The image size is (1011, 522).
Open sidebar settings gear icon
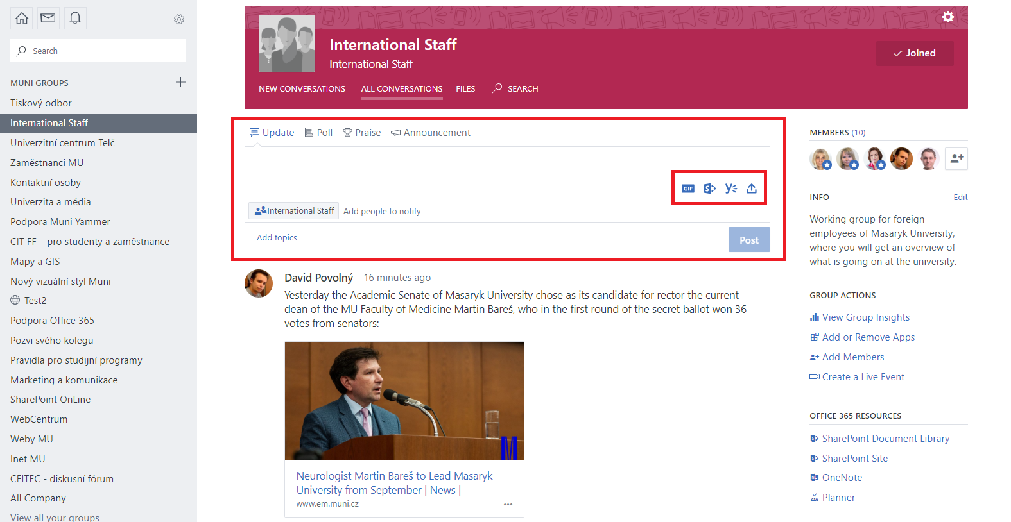(x=179, y=19)
